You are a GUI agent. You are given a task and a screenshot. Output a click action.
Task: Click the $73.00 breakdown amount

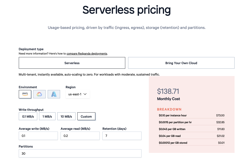220,115
